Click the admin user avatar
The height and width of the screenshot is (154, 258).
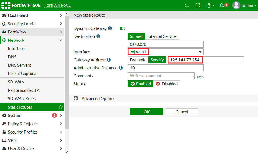tap(236, 5)
